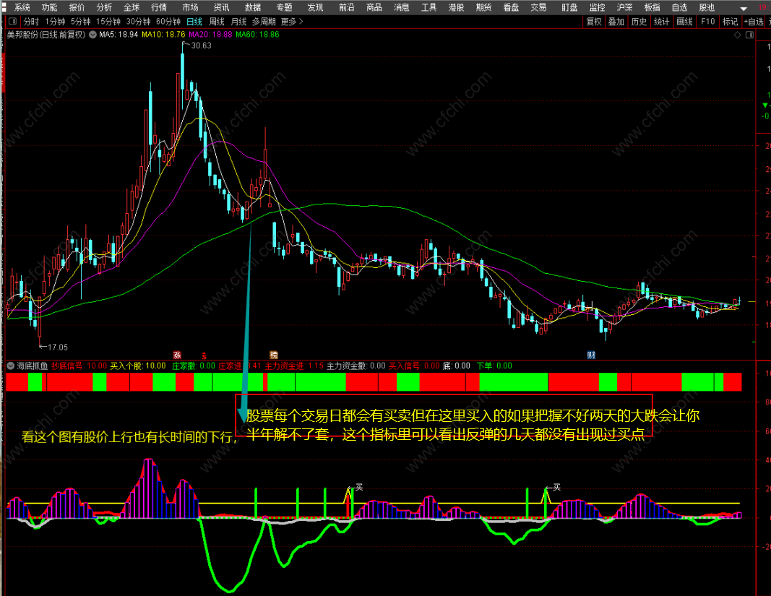
Task: Click the window layout icon at chart top right
Action: click(x=749, y=35)
